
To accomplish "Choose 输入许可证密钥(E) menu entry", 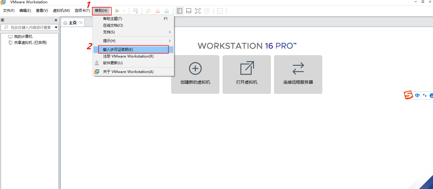I will [133, 49].
